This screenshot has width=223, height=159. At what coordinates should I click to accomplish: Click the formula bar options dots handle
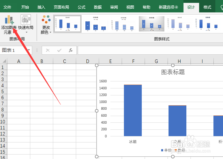point(37,50)
